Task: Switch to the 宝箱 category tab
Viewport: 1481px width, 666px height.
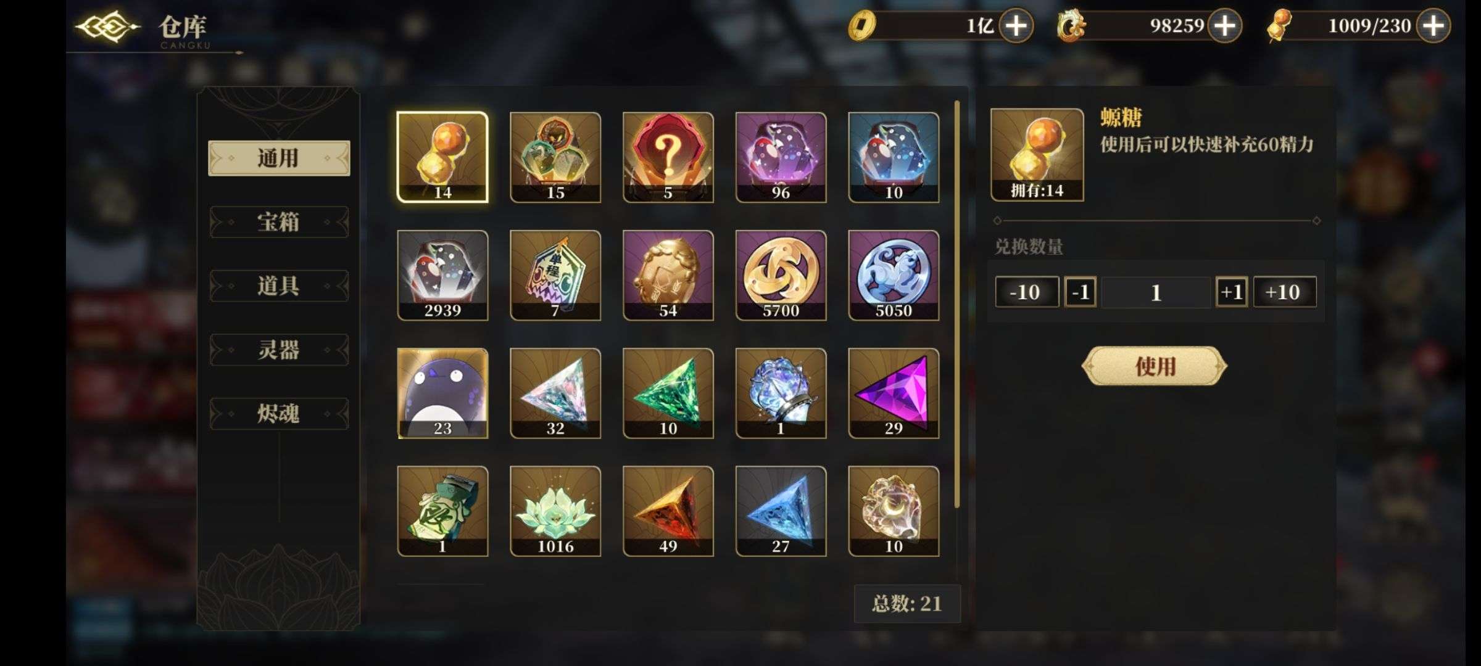Action: pos(279,222)
